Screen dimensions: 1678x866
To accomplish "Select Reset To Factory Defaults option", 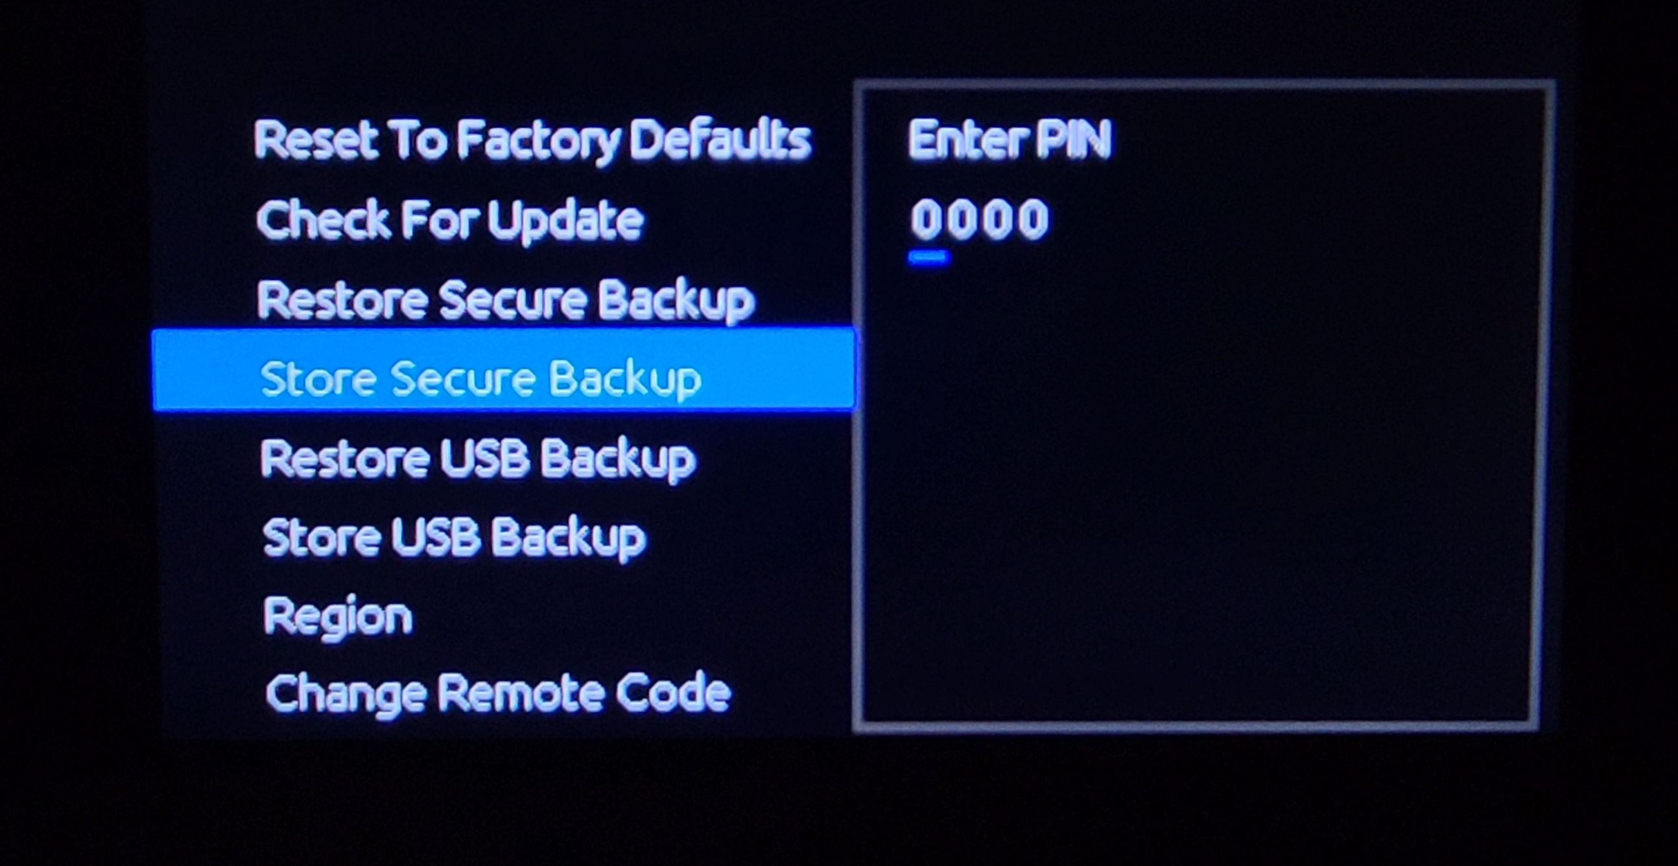I will [532, 141].
